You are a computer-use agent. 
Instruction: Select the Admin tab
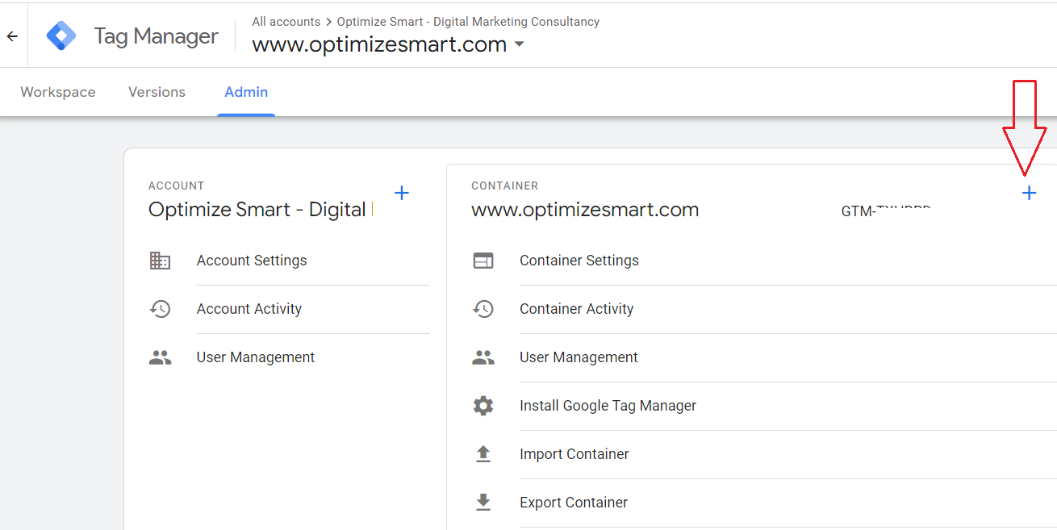click(x=246, y=92)
